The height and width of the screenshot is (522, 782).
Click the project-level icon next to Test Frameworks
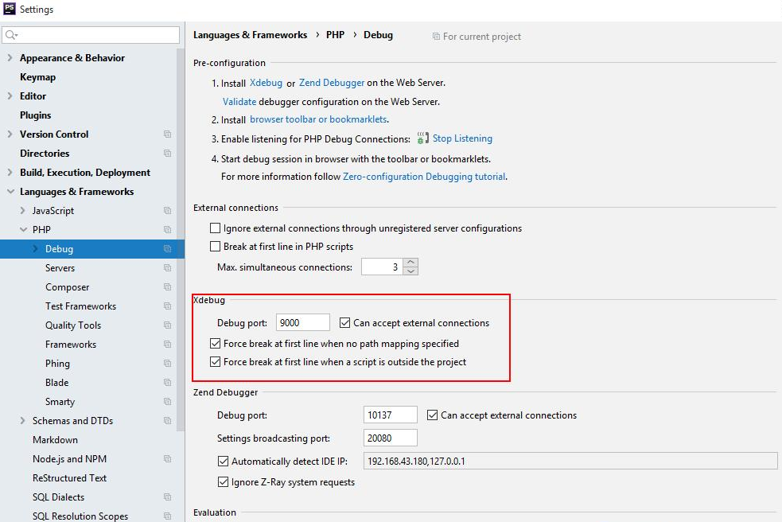click(x=168, y=306)
